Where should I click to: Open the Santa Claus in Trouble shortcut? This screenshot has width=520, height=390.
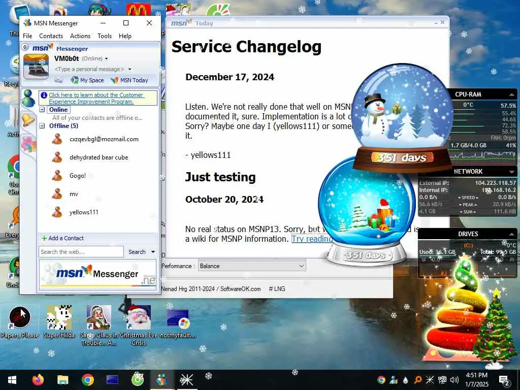coord(99,326)
